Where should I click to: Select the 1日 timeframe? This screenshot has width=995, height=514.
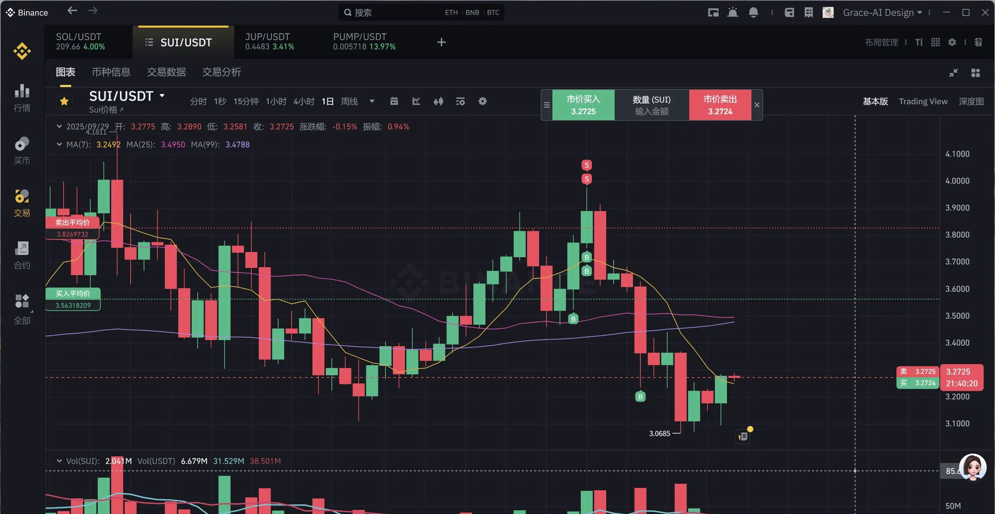(x=327, y=101)
